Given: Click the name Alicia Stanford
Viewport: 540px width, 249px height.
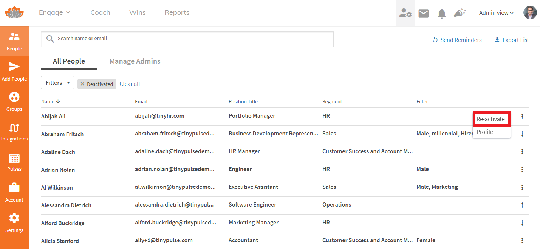Looking at the screenshot, I should click(x=60, y=241).
